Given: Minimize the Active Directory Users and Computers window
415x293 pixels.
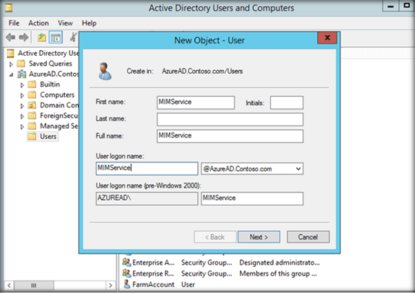Looking at the screenshot, I should tap(390, 6).
